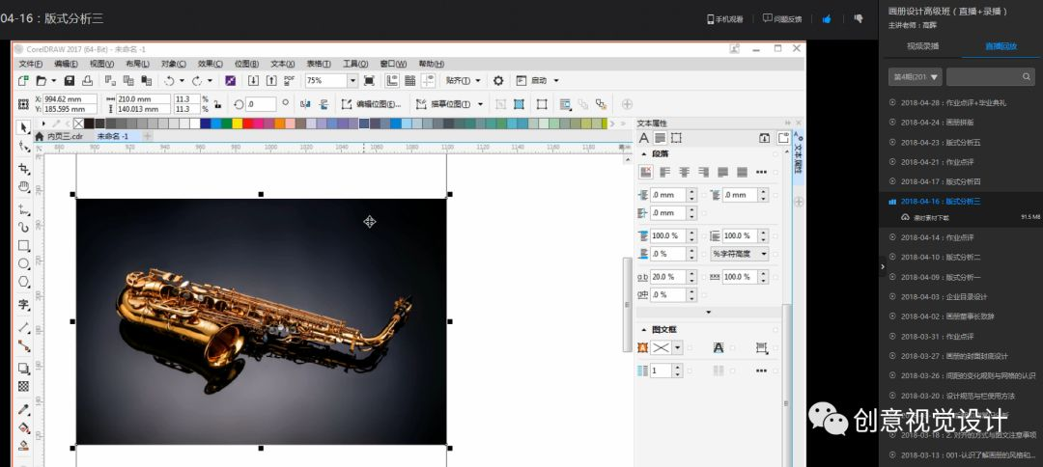The height and width of the screenshot is (467, 1043).
Task: Create a new document via toolbar icon
Action: click(x=23, y=80)
